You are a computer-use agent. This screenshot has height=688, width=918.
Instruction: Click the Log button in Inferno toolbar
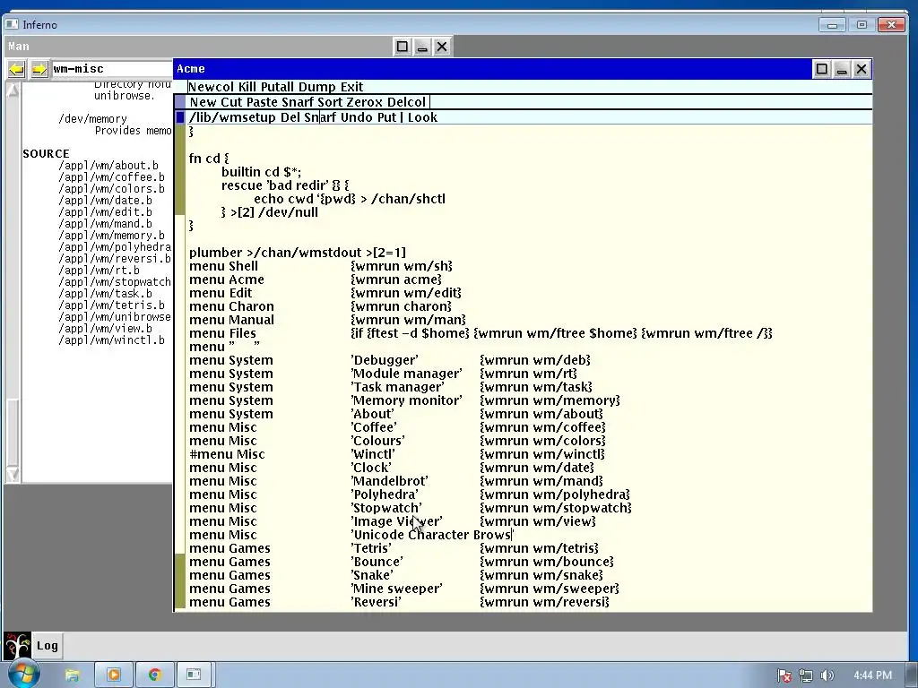tap(48, 646)
